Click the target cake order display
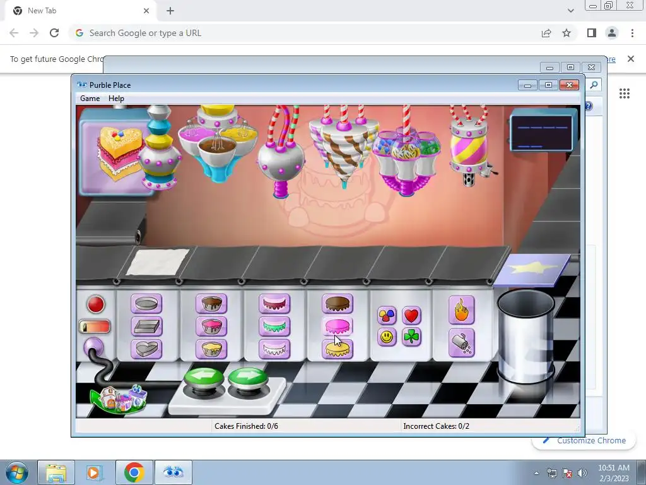The width and height of the screenshot is (646, 485). [116, 152]
